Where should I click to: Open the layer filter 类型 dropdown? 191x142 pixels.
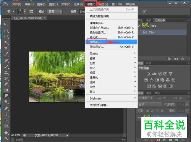[x=146, y=98]
